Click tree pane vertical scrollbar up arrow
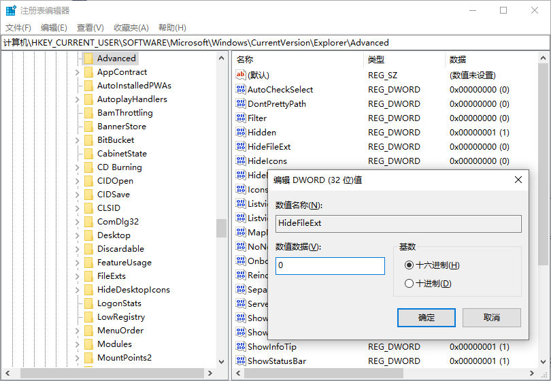 click(x=221, y=58)
